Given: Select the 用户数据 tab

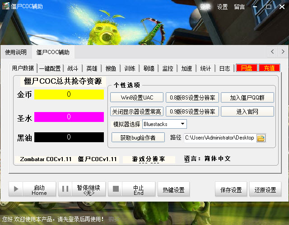Looking at the screenshot, I should (x=23, y=68).
